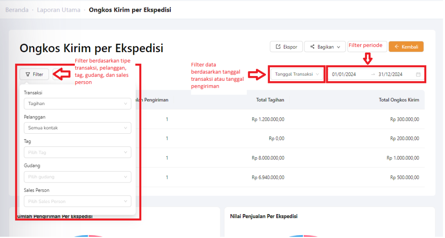
Task: Click the orange Kembali button
Action: tap(407, 47)
